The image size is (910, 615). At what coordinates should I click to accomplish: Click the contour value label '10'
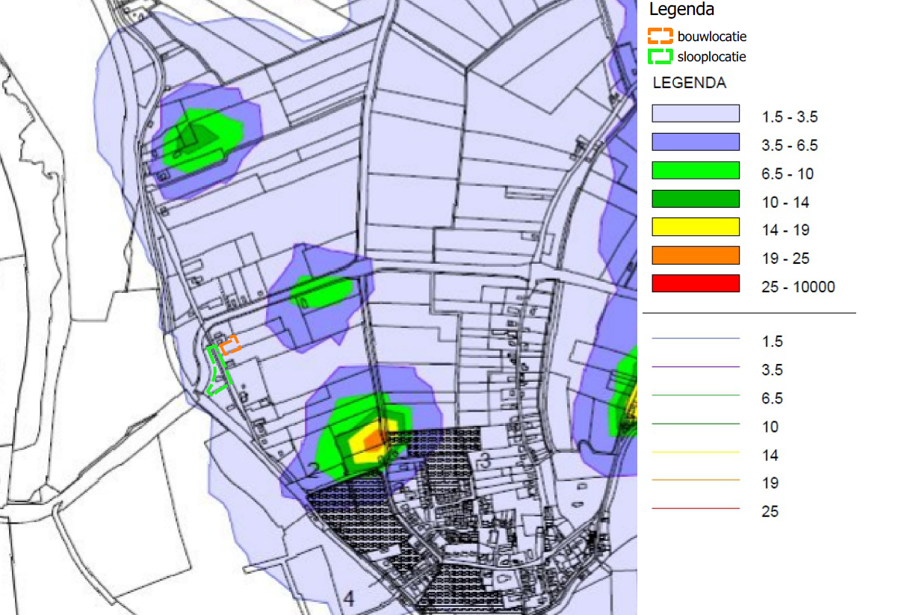tap(770, 427)
